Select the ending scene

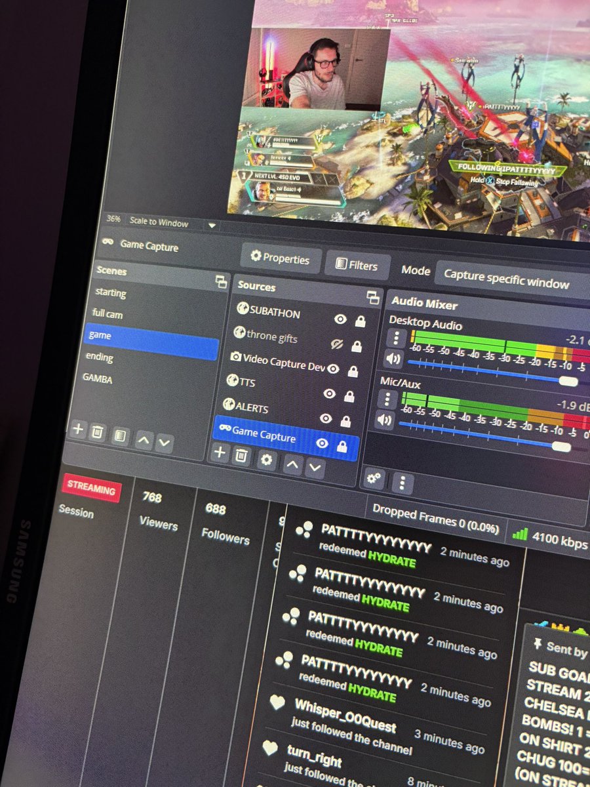click(x=99, y=357)
